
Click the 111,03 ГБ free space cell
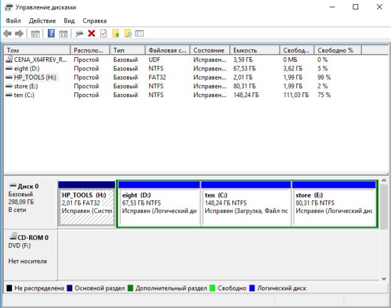click(x=296, y=95)
